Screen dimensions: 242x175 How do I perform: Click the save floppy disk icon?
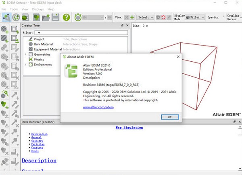tap(55, 17)
